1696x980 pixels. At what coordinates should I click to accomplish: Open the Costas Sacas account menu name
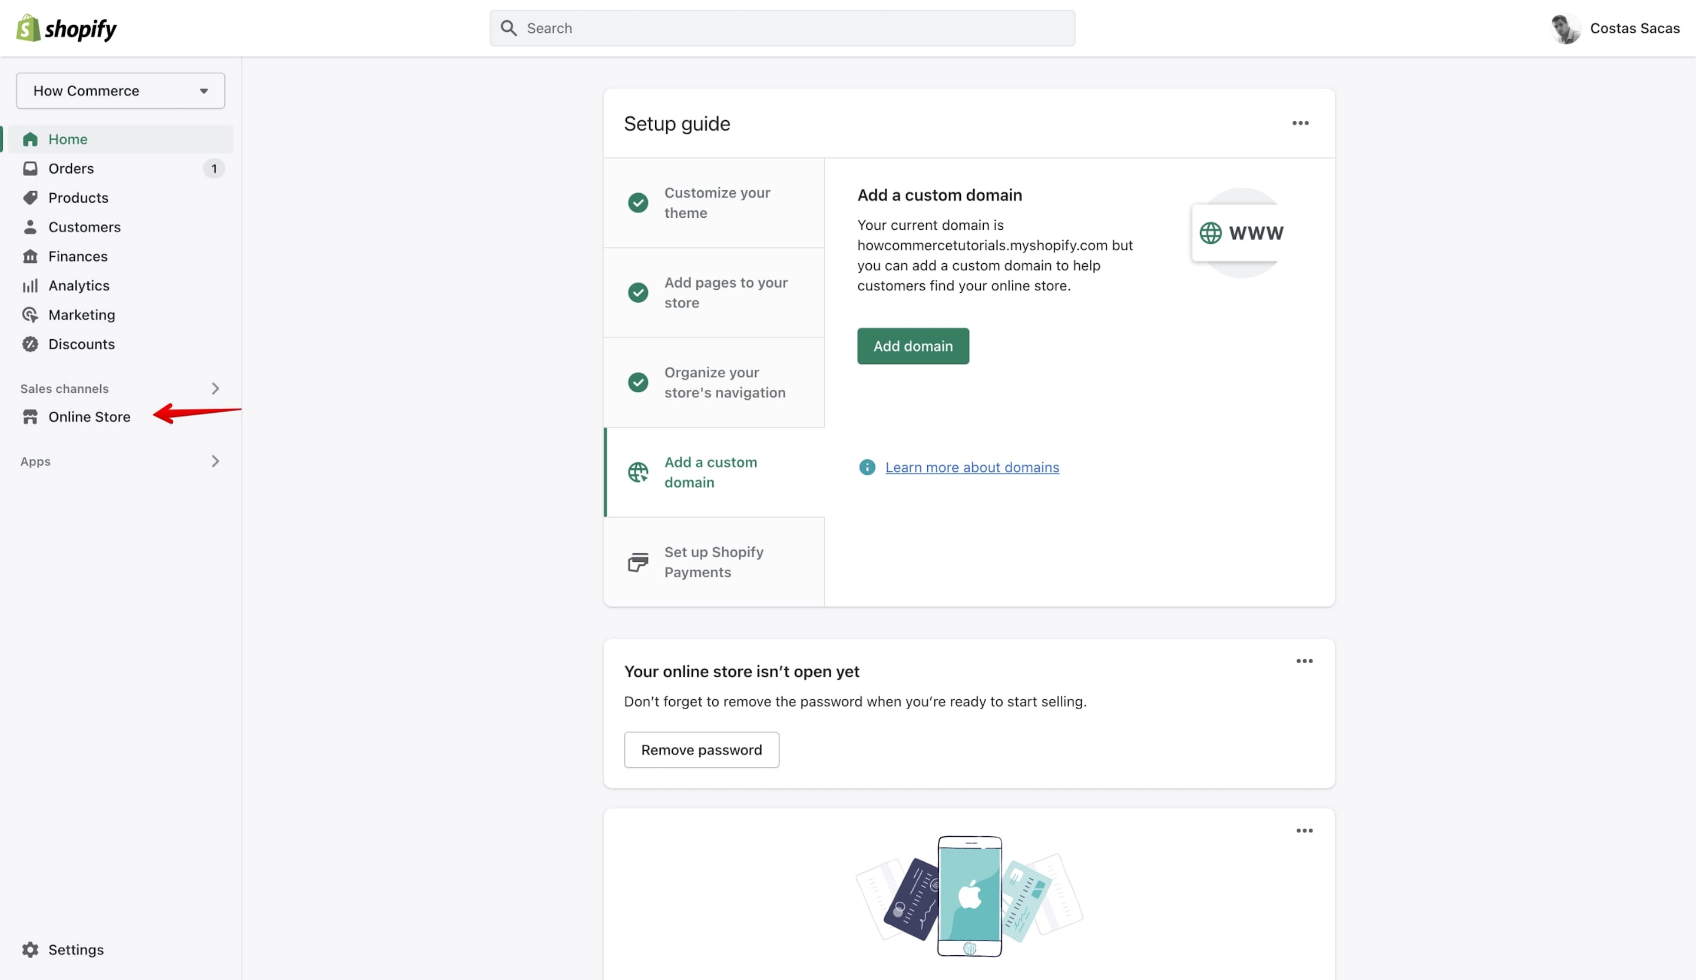tap(1635, 28)
